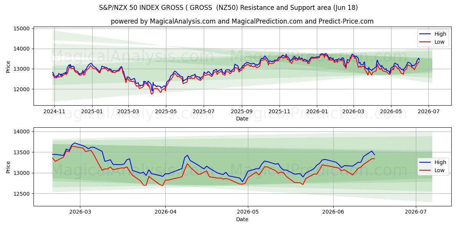
Task: Click the 15000 y-axis label on the upper chart
Action: click(22, 29)
